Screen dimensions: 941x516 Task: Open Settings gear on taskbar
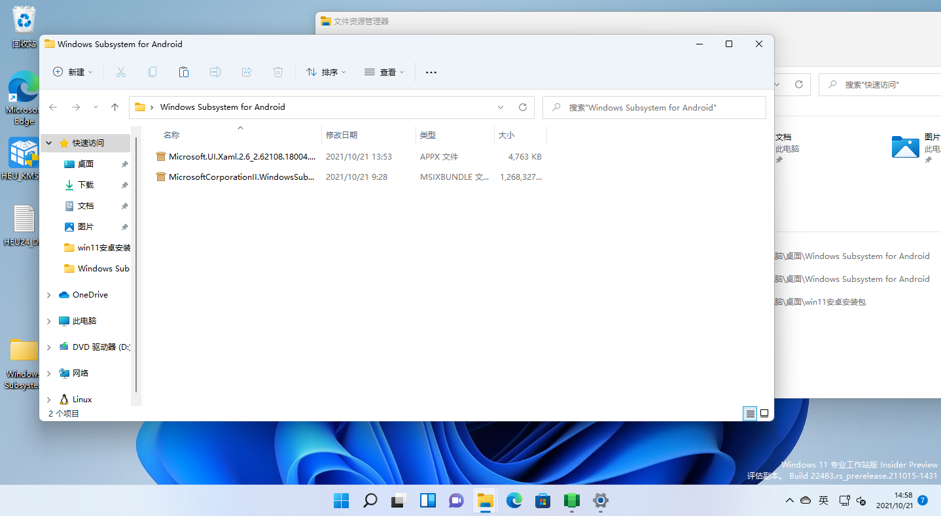(600, 501)
